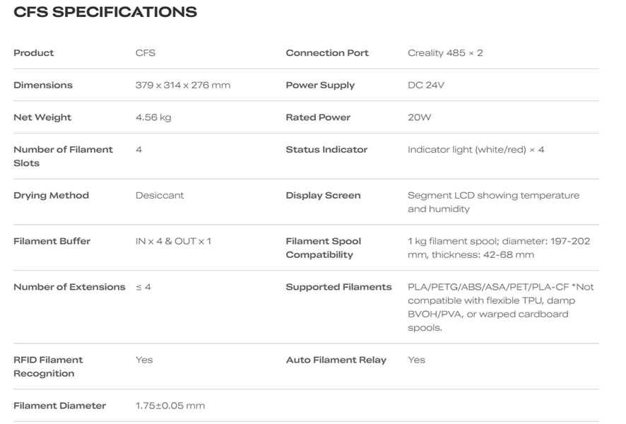Click the Power Supply DC 24V value
Screen dimensions: 626x424
425,85
